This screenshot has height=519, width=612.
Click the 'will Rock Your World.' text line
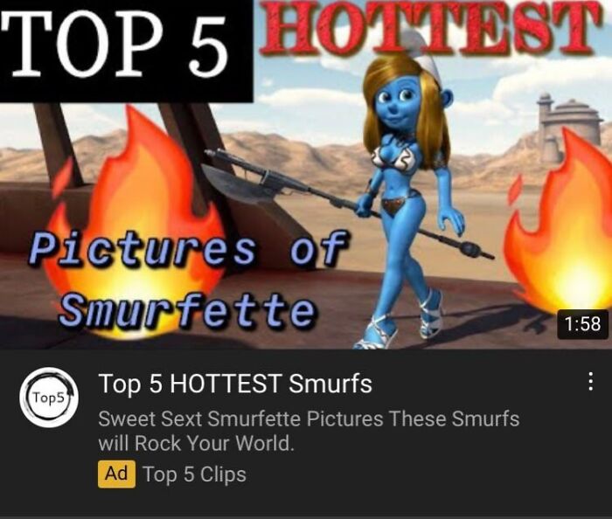tap(196, 443)
